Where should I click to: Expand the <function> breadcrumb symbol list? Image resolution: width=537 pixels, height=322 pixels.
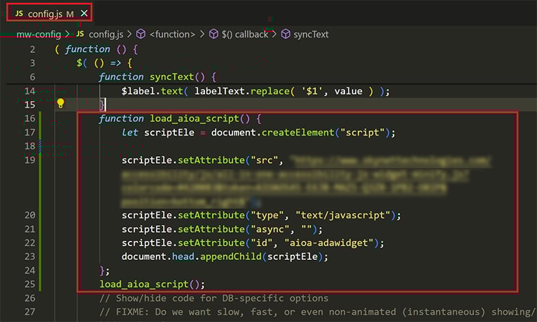click(x=172, y=34)
